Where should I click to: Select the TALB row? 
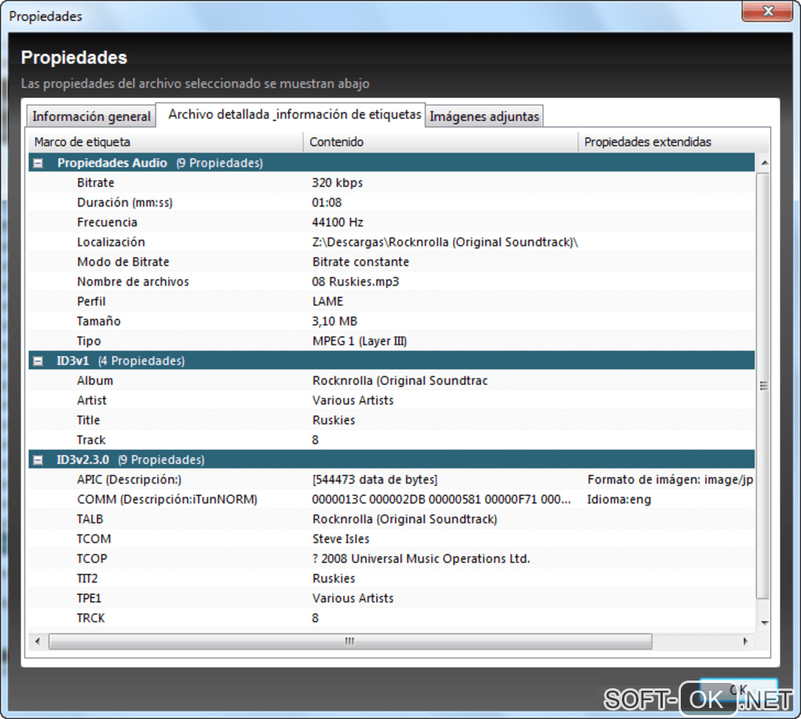(x=391, y=520)
